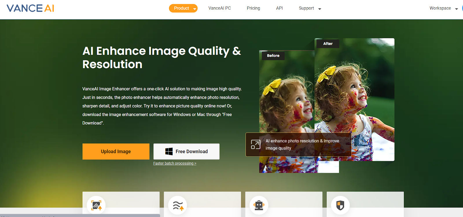The width and height of the screenshot is (463, 217).
Task: Click the "AI Enhance Image Quality & Resolution" heading
Action: pyautogui.click(x=161, y=58)
